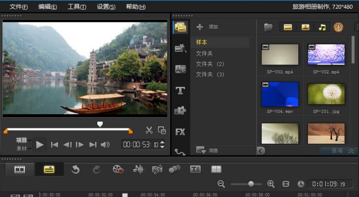Select the SP-I01.jpg dandelion thumbnail

(326, 94)
